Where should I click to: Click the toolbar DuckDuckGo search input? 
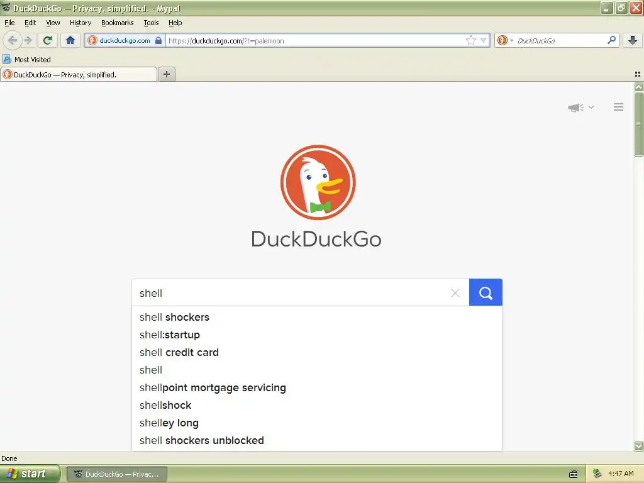(558, 40)
